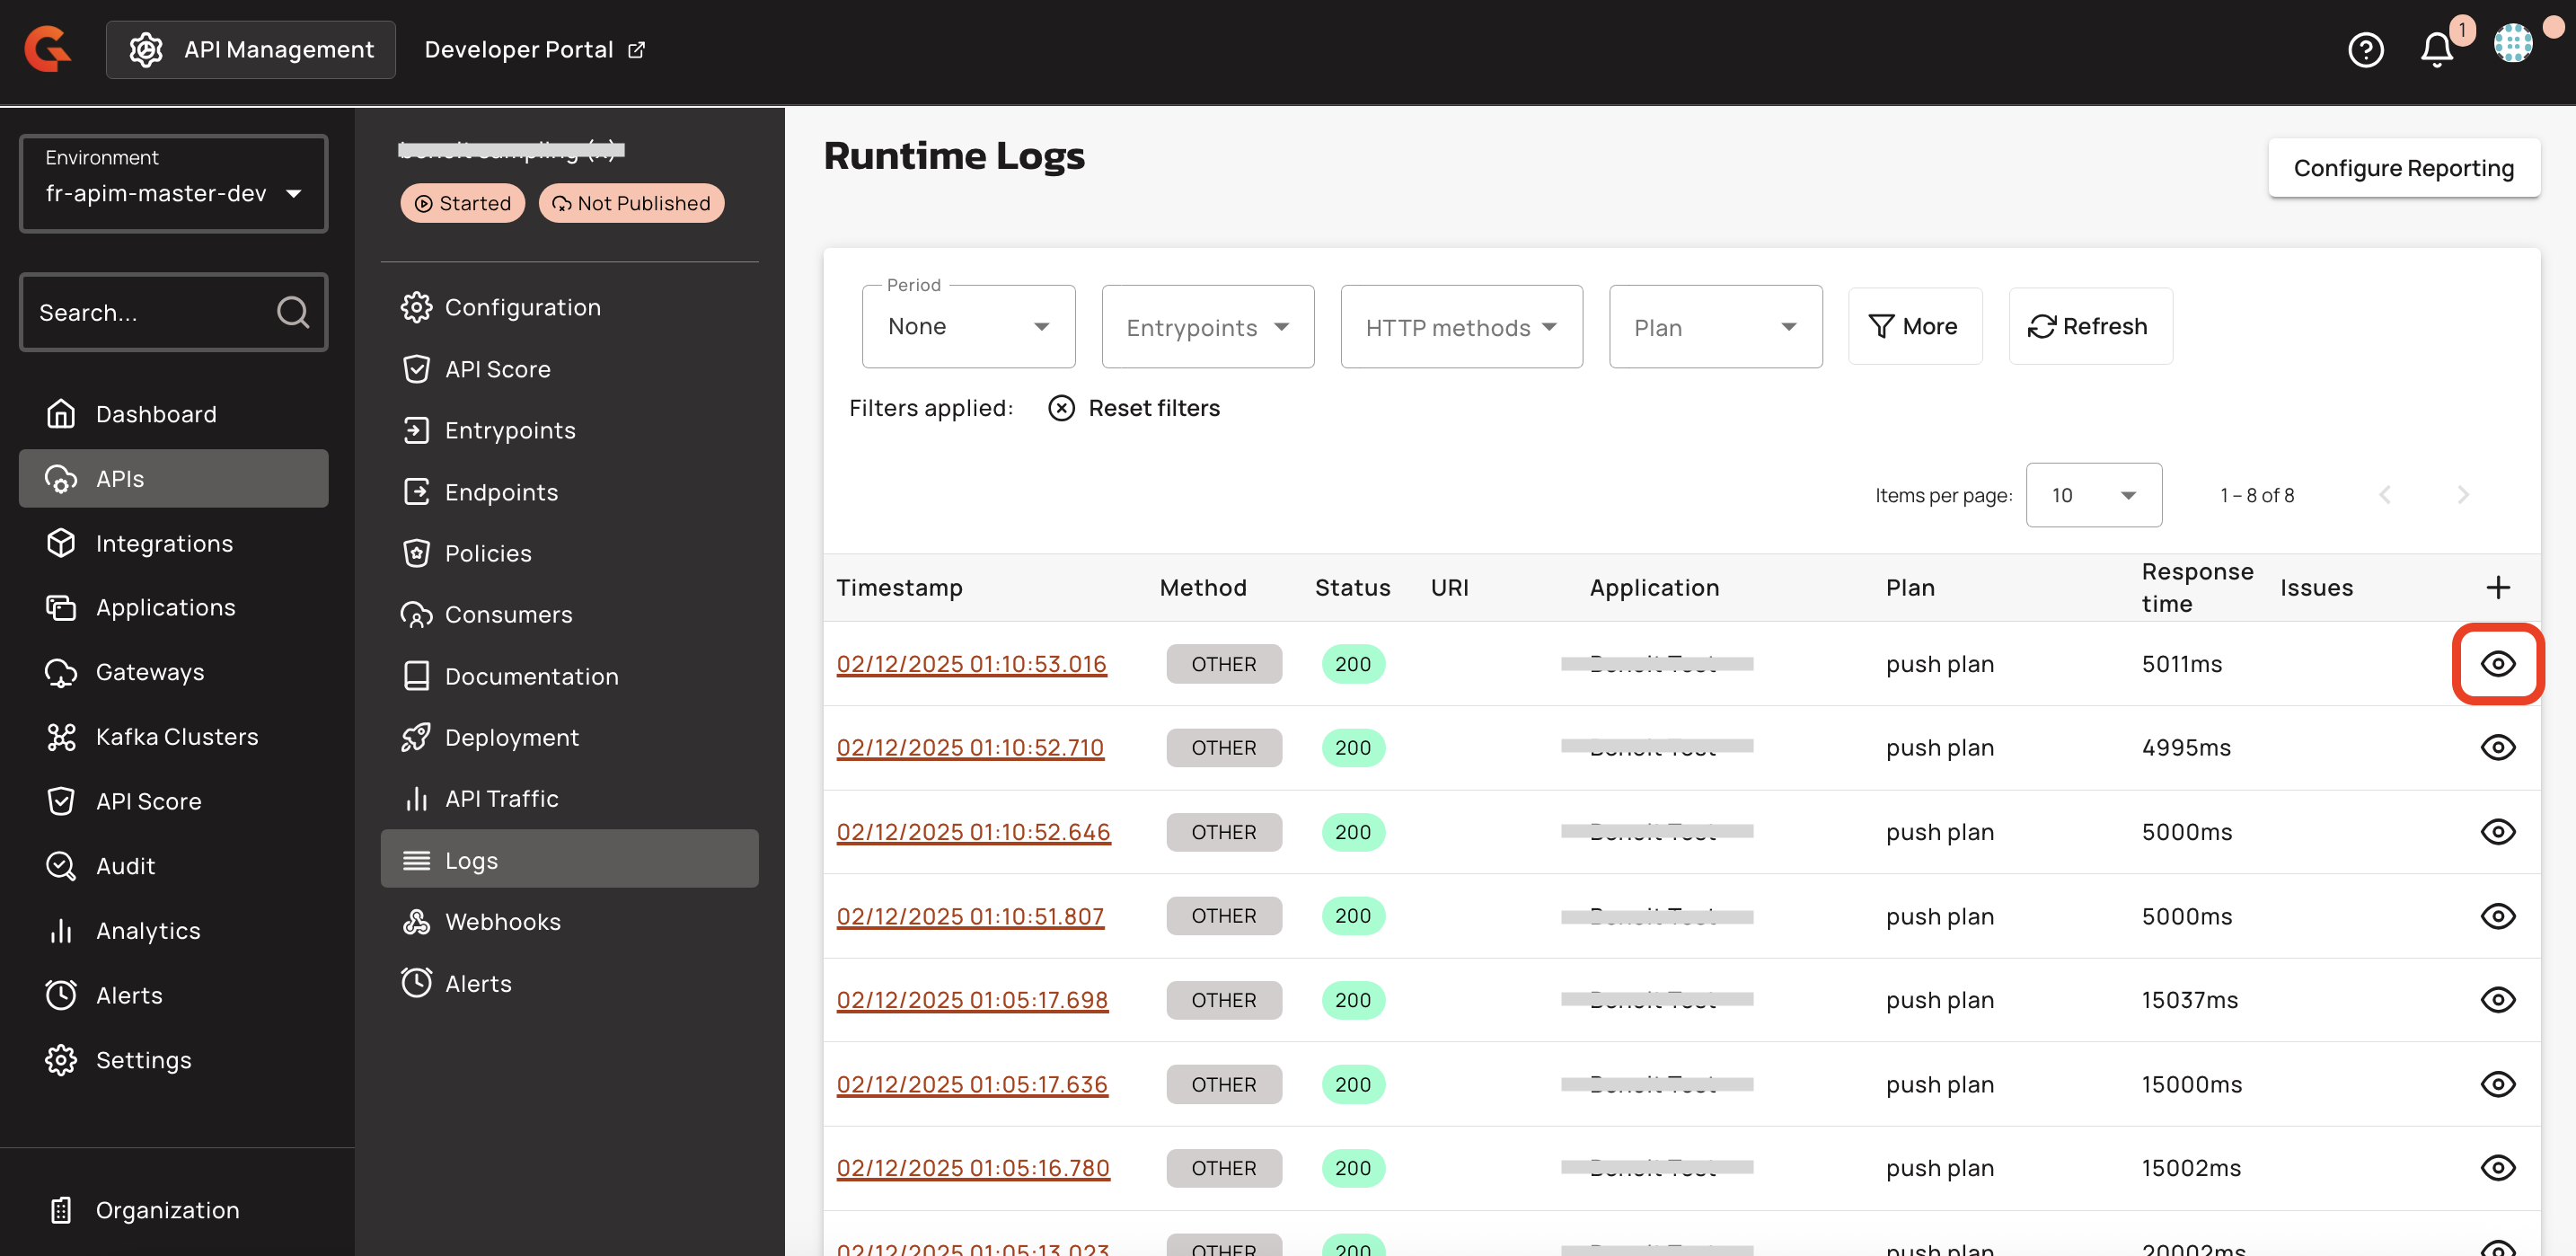Open Webhooks in the API menu
The image size is (2576, 1256).
502,922
